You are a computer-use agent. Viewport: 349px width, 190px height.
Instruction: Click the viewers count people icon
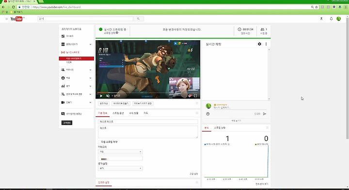pyautogui.click(x=262, y=29)
